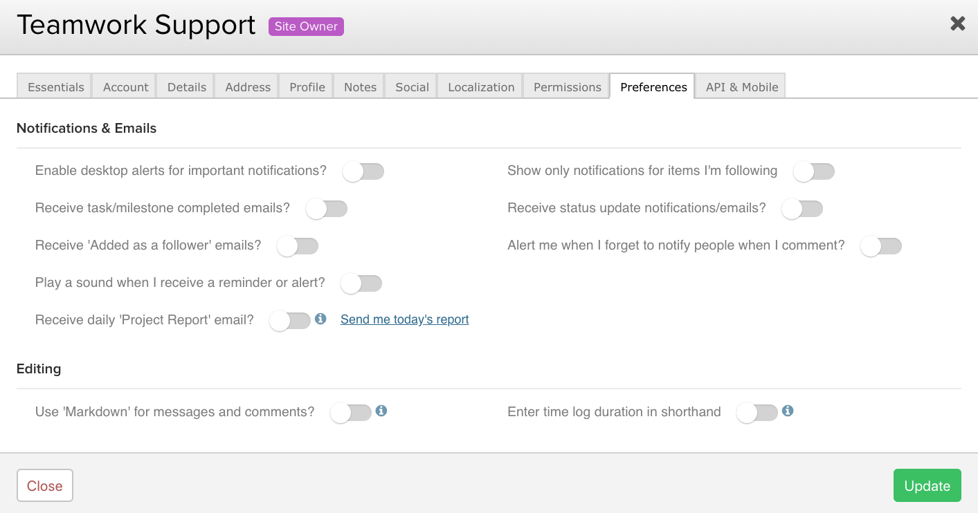Enable time log duration shorthand entry
978x513 pixels.
click(757, 413)
